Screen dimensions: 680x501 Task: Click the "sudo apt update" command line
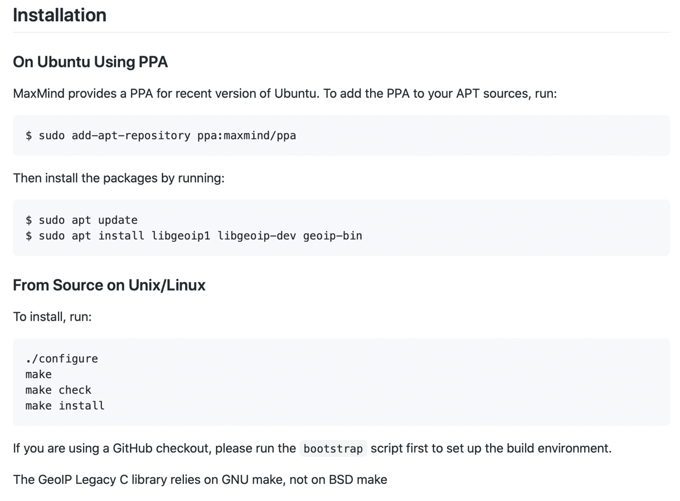[x=81, y=220]
